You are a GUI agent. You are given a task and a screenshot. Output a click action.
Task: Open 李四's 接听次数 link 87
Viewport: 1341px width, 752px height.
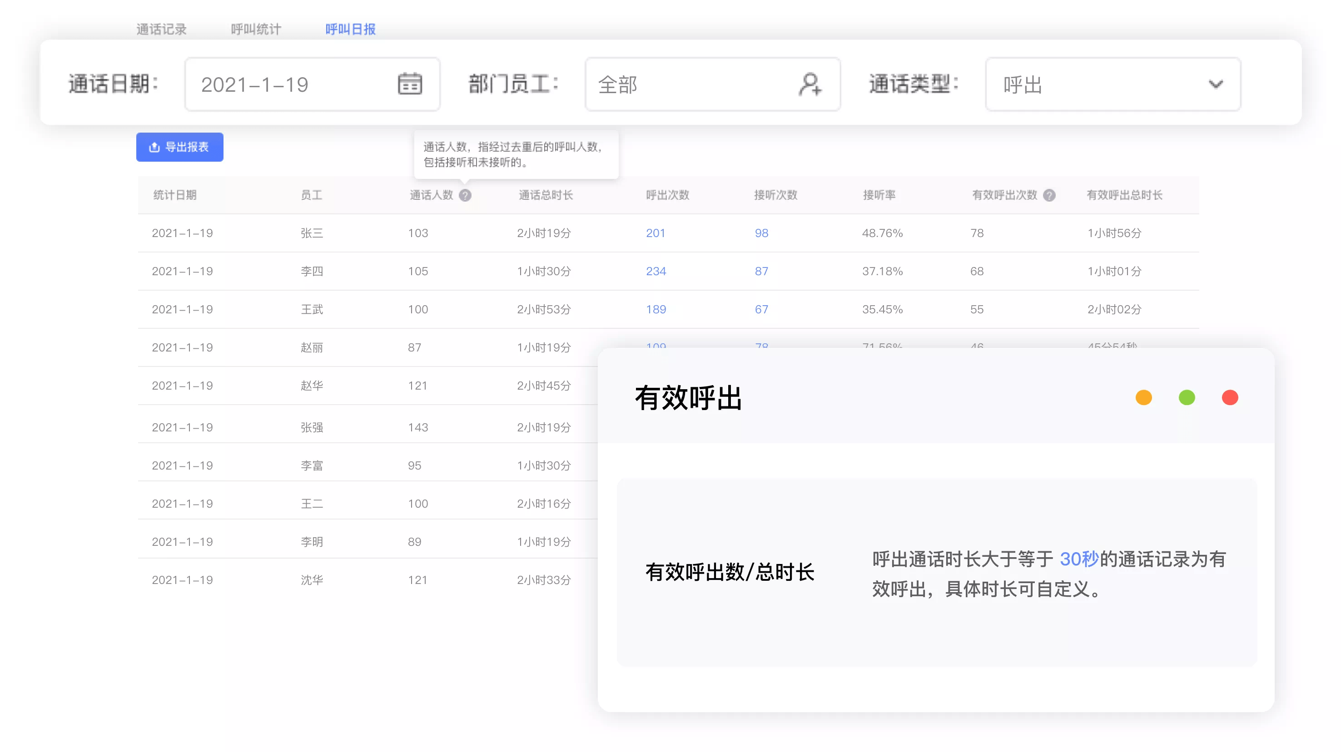pyautogui.click(x=762, y=271)
